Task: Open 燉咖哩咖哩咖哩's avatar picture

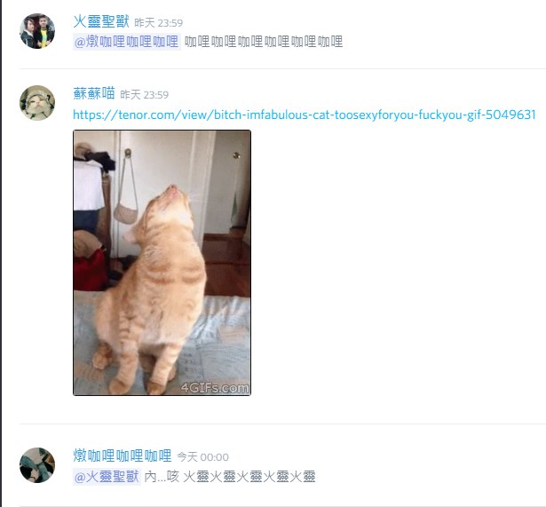Action: point(37,465)
